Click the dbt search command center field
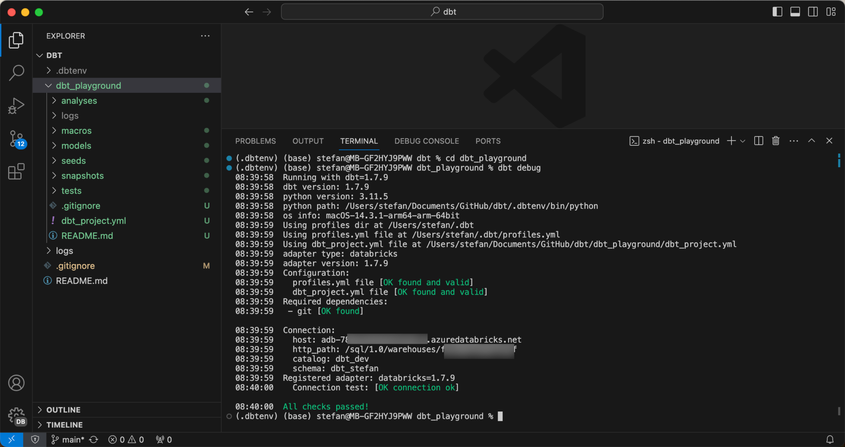845x447 pixels. point(442,12)
